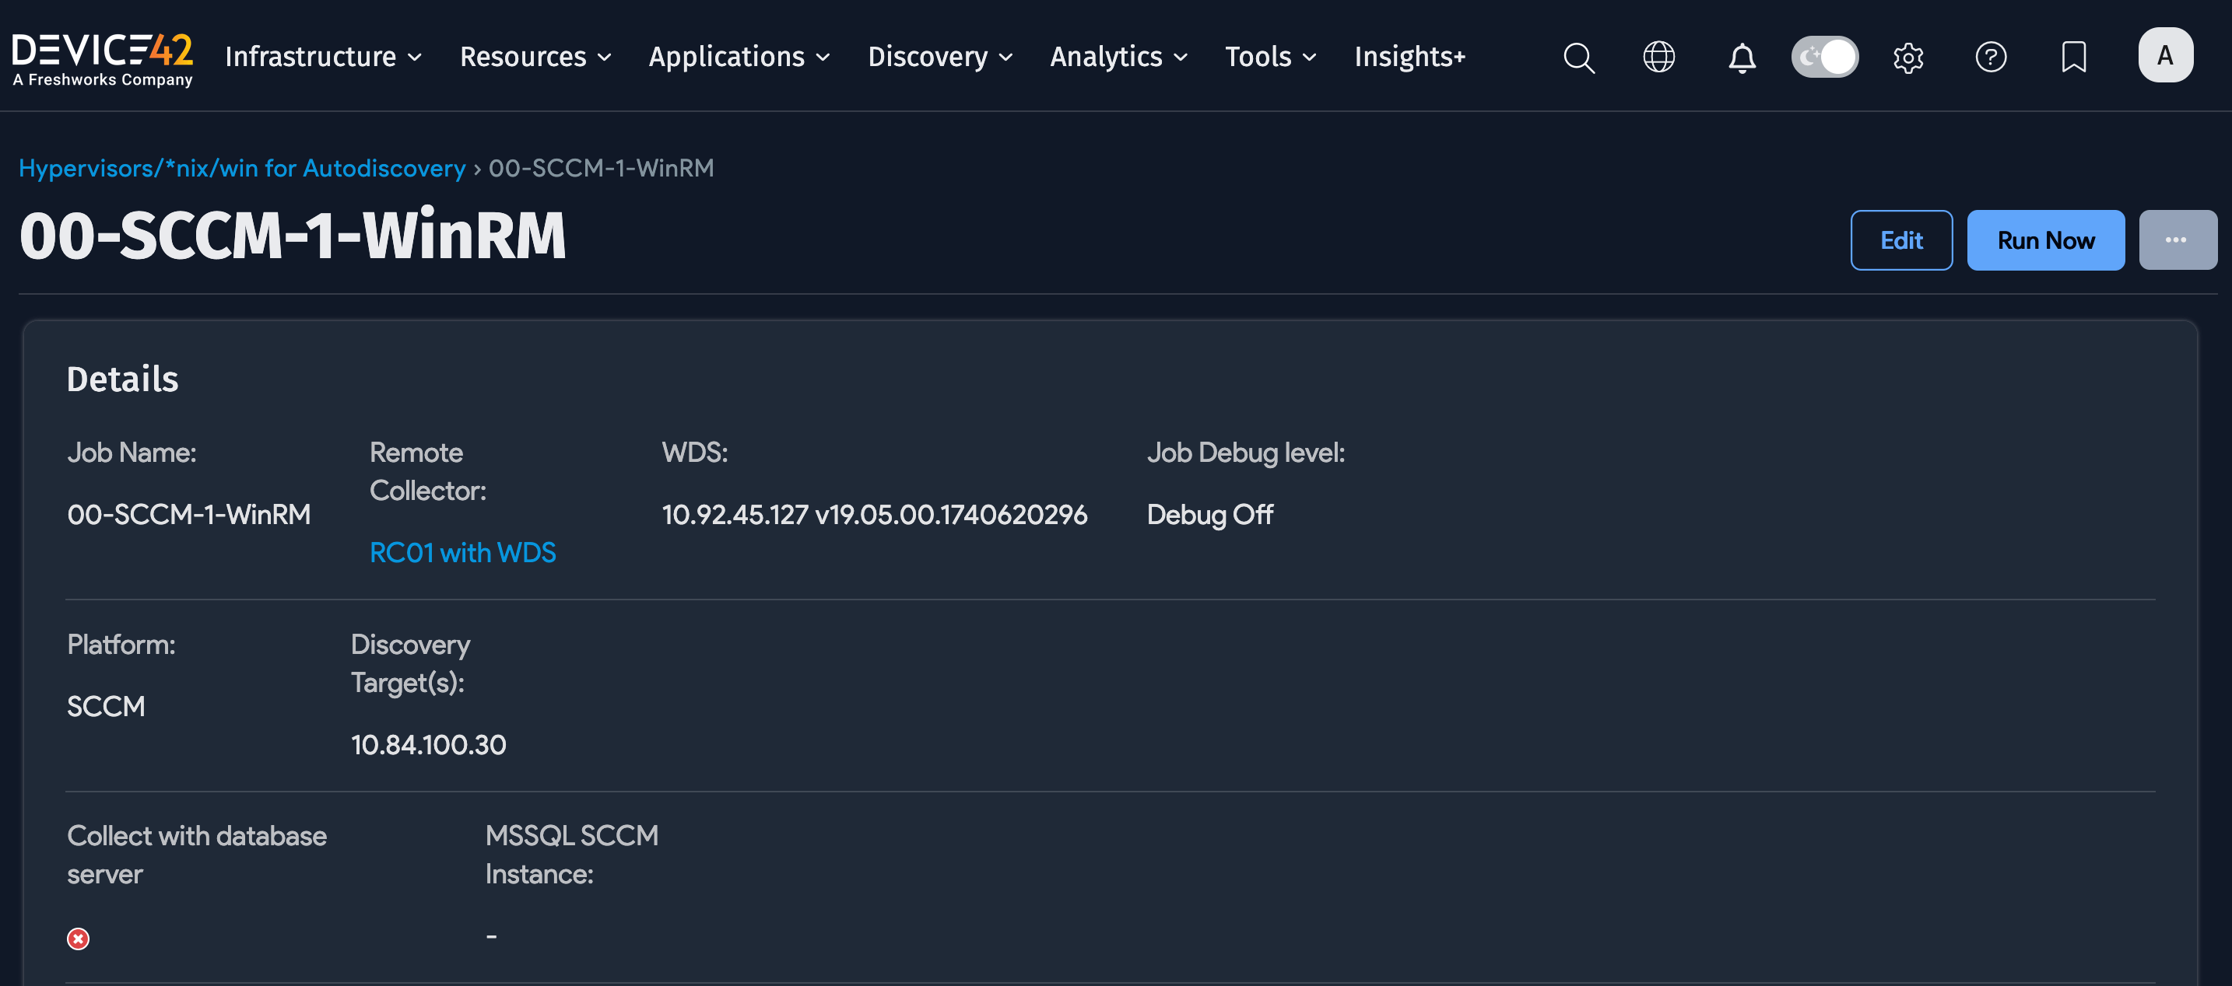Viewport: 2232px width, 986px height.
Task: Open the Applications menu
Action: point(739,57)
